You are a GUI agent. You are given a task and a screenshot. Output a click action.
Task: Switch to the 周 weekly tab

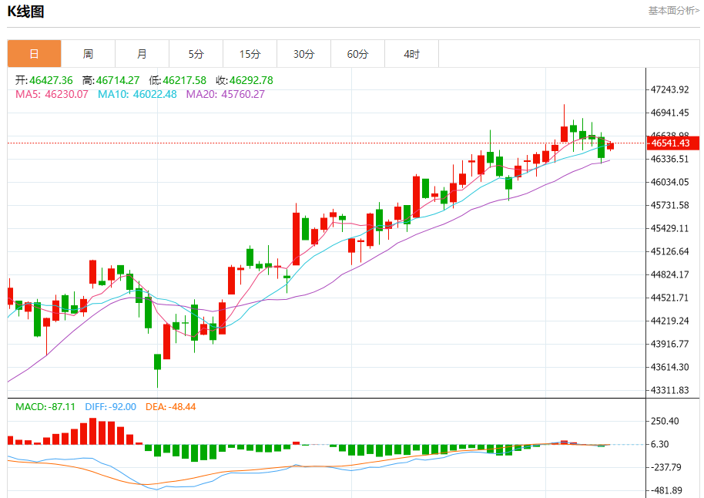click(x=88, y=54)
